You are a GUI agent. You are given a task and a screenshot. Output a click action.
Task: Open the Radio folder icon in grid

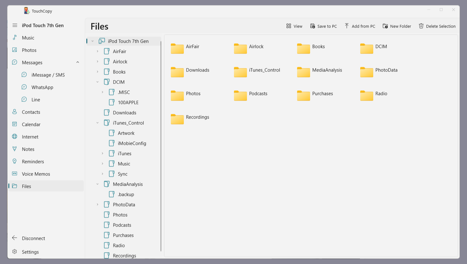coord(367,95)
